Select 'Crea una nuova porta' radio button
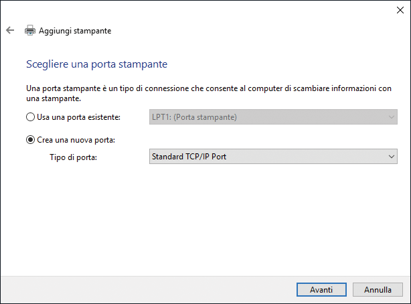 (30, 140)
